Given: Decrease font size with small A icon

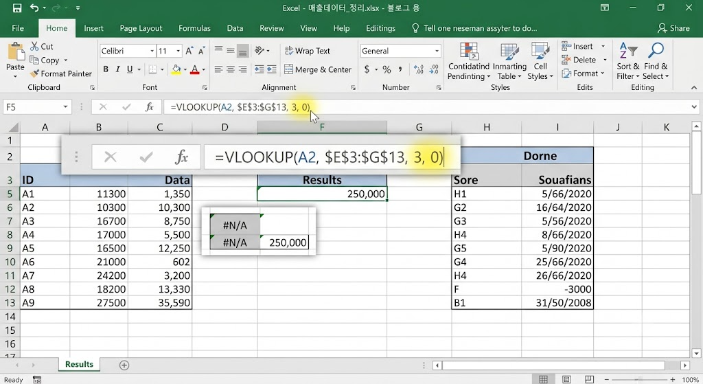Looking at the screenshot, I should 201,51.
